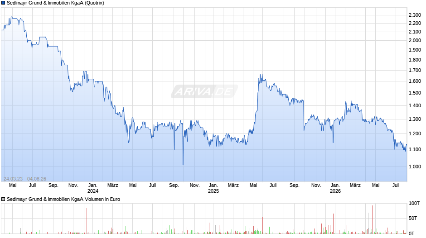Click the 1.600 price axis label
Image resolution: width=426 pixels, height=238 pixels.
click(x=415, y=81)
